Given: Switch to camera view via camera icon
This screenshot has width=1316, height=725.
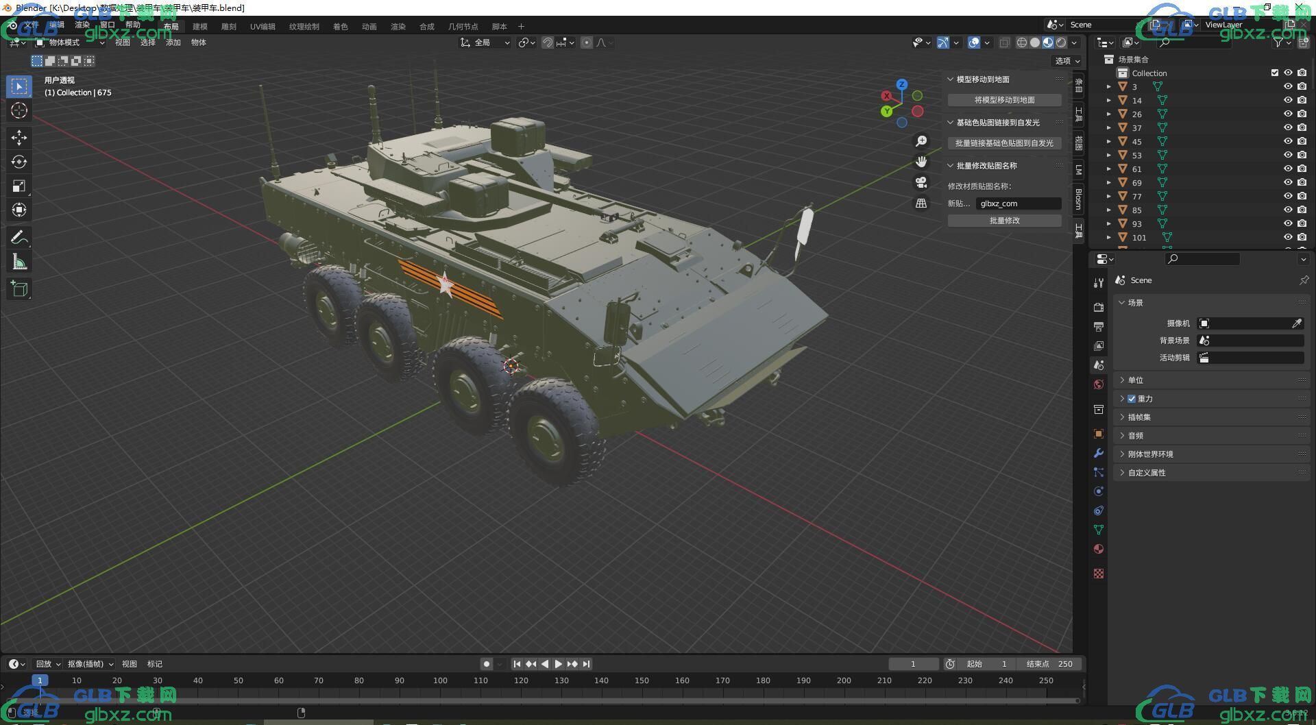Looking at the screenshot, I should [921, 182].
